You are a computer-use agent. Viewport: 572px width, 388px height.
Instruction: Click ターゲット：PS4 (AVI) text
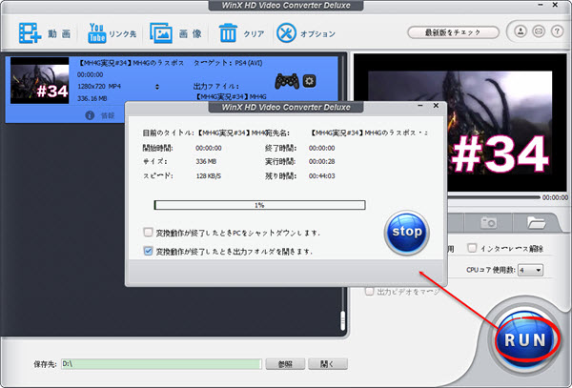[228, 63]
